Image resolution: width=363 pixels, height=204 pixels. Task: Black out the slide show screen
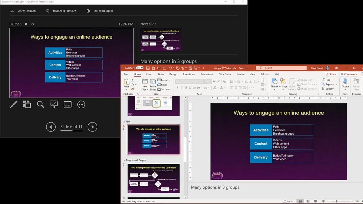[x=54, y=105]
